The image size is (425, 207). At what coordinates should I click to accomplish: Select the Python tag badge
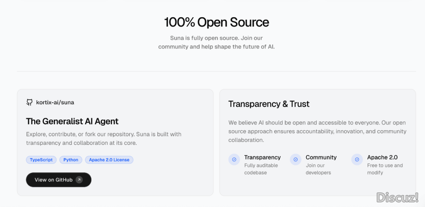tap(71, 160)
